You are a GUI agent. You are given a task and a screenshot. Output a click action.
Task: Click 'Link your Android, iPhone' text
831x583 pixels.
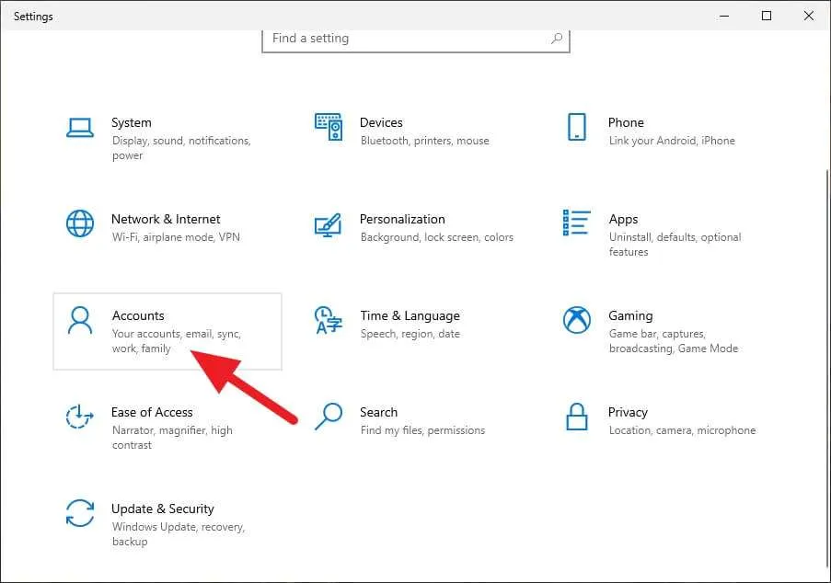[x=672, y=141]
